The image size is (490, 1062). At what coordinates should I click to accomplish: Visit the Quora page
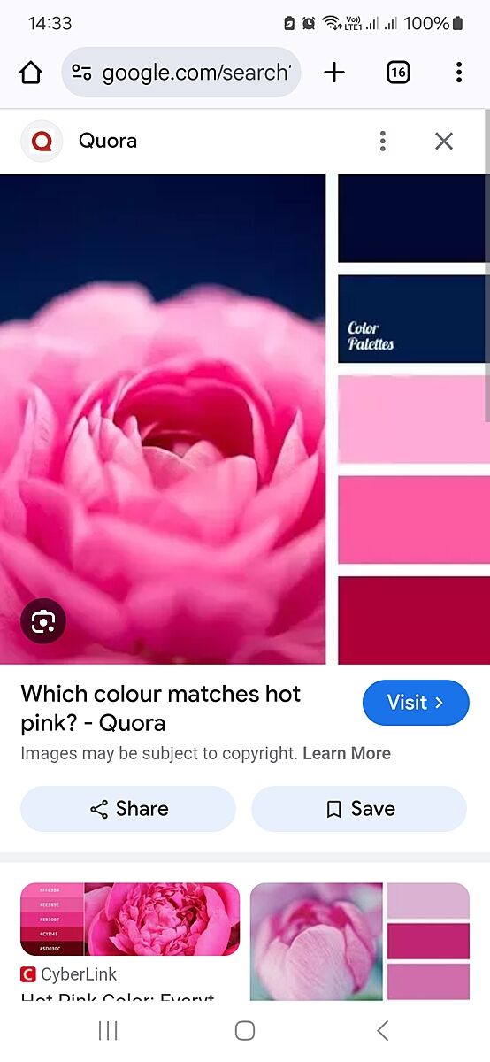coord(416,703)
